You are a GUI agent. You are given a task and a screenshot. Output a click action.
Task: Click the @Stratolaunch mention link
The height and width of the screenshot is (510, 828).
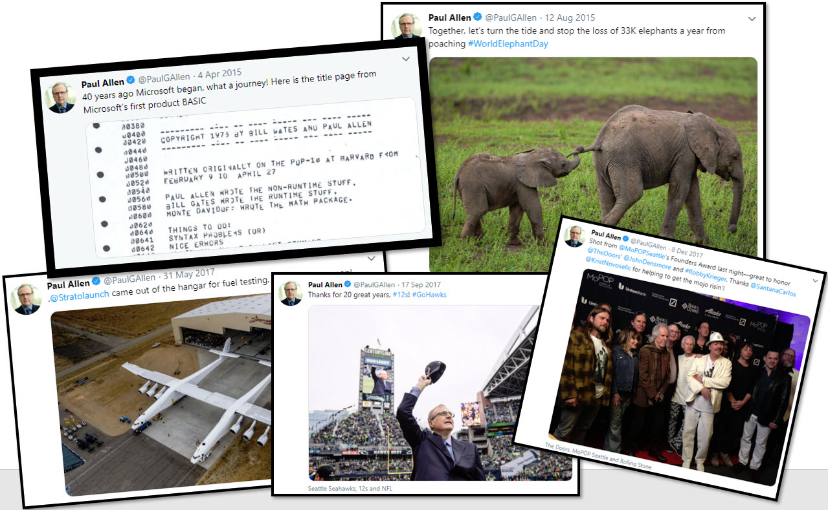(78, 292)
